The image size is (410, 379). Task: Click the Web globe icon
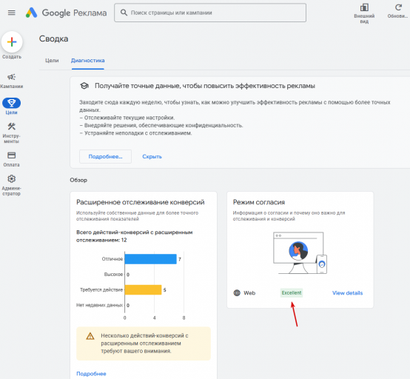point(237,292)
